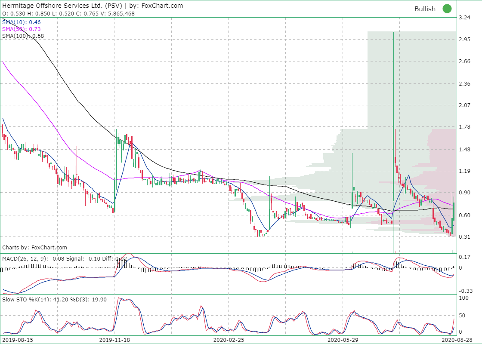Click the green Bullish indicator circle
Screen dimensions: 482x344
[447, 9]
